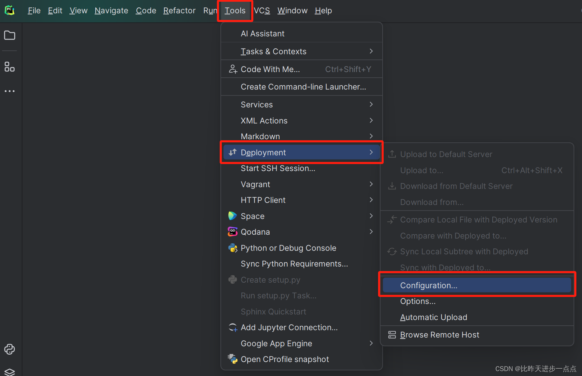
Task: Open the Project tool window folder icon
Action: click(x=9, y=35)
